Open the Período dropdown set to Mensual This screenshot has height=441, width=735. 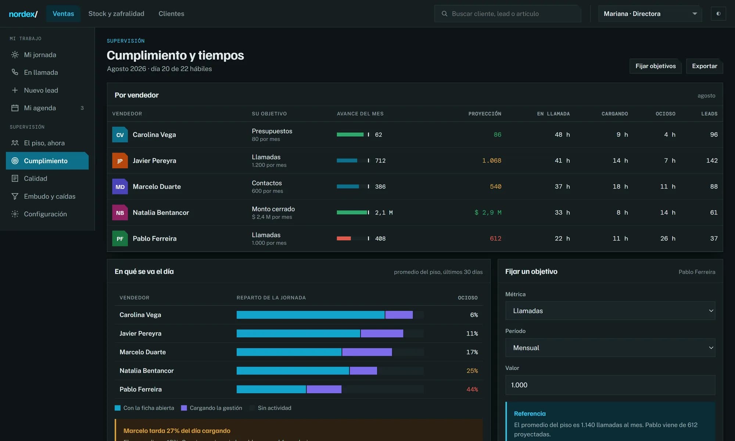[610, 348]
